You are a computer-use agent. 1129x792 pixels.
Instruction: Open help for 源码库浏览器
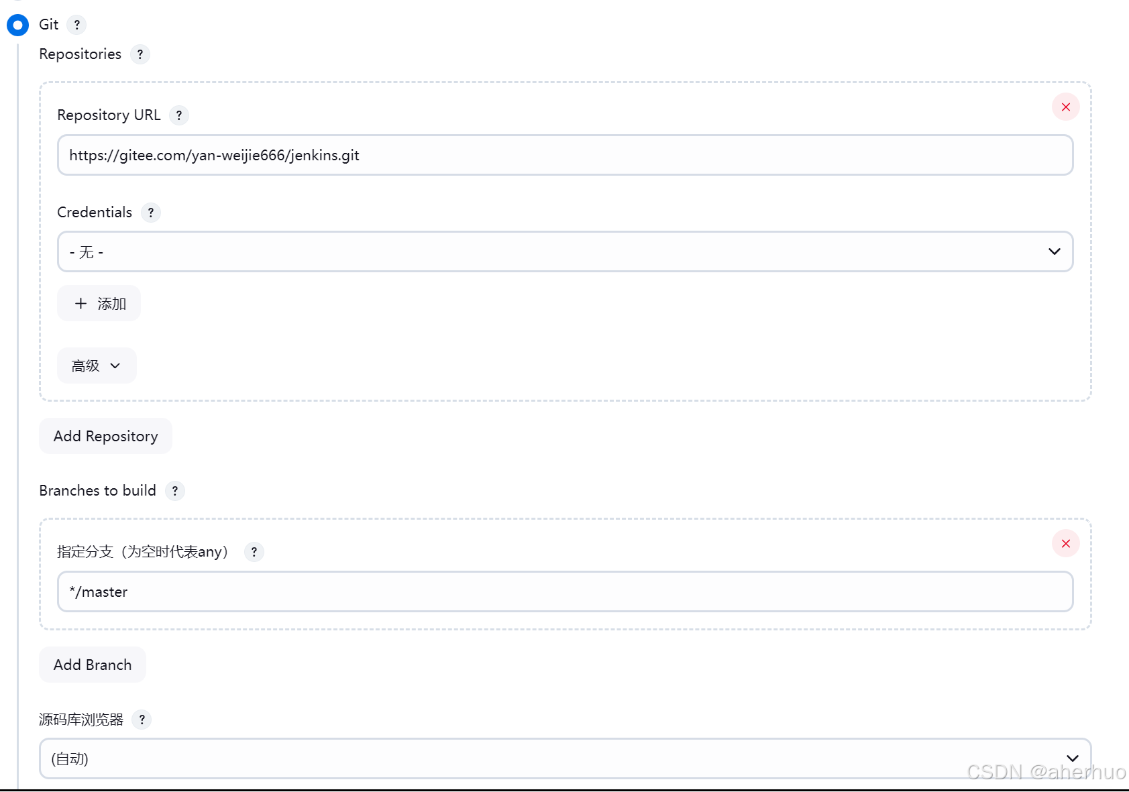point(142,720)
